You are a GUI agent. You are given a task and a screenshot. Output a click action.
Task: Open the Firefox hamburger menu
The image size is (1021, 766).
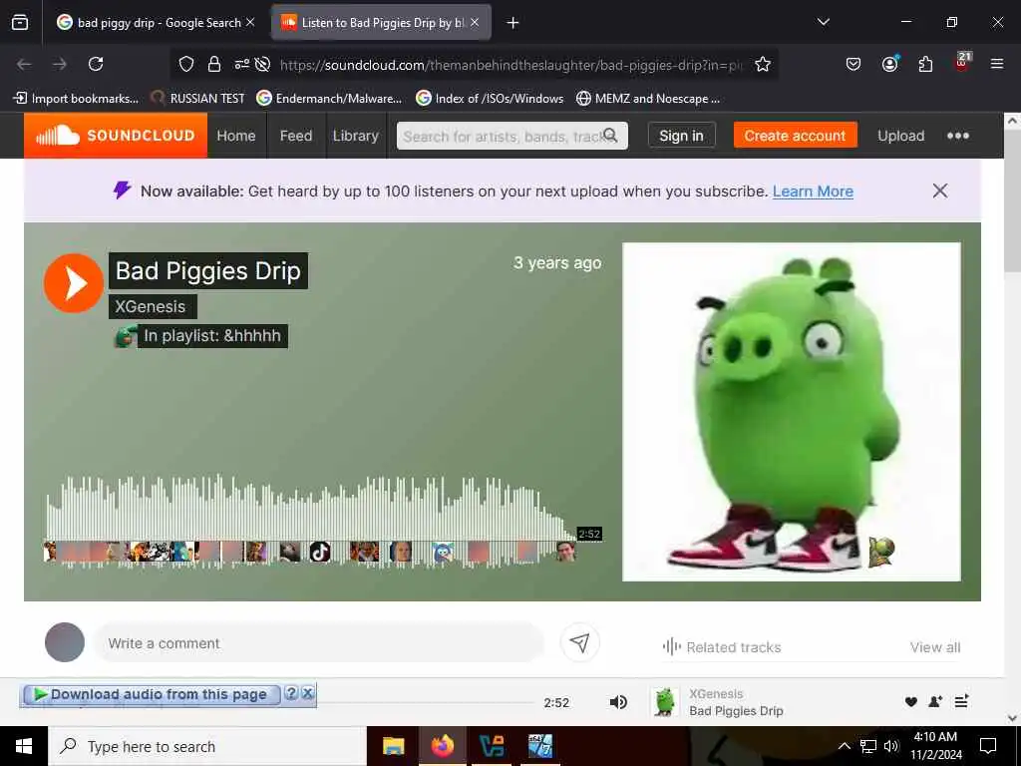click(x=996, y=64)
